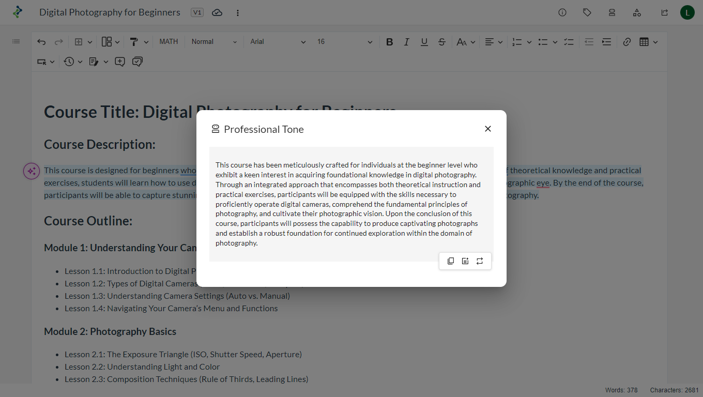
Task: Toggle bold formatting
Action: click(390, 42)
